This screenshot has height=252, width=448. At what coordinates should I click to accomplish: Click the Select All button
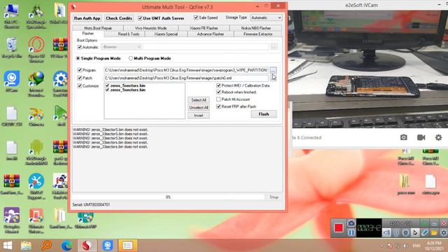point(199,100)
